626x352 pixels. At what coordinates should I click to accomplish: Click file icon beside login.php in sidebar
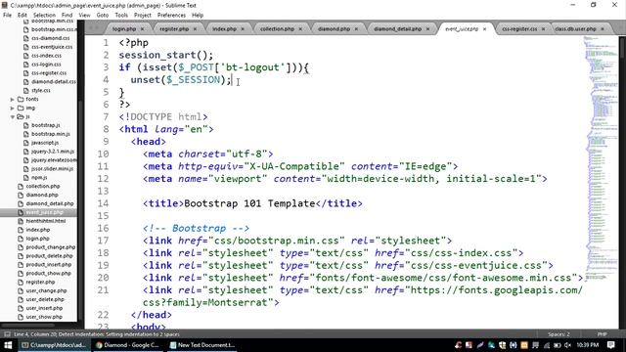21,239
